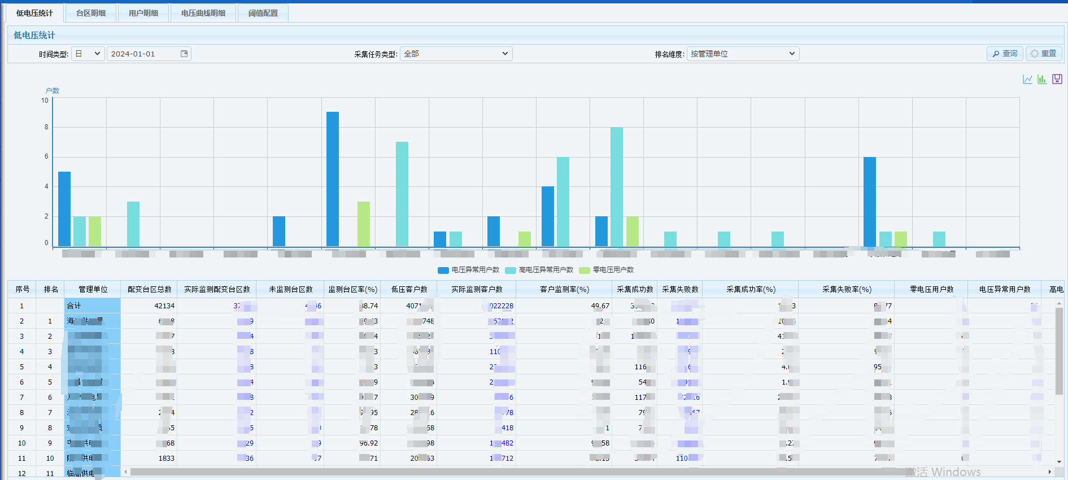The image size is (1068, 480).
Task: Toggle the 零电压用户数 legend series
Action: coord(607,270)
